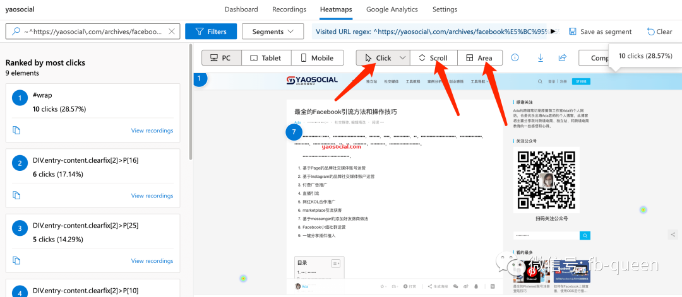Screen dimensions: 682x297
Task: Select the Area heatmap type
Action: [x=480, y=58]
